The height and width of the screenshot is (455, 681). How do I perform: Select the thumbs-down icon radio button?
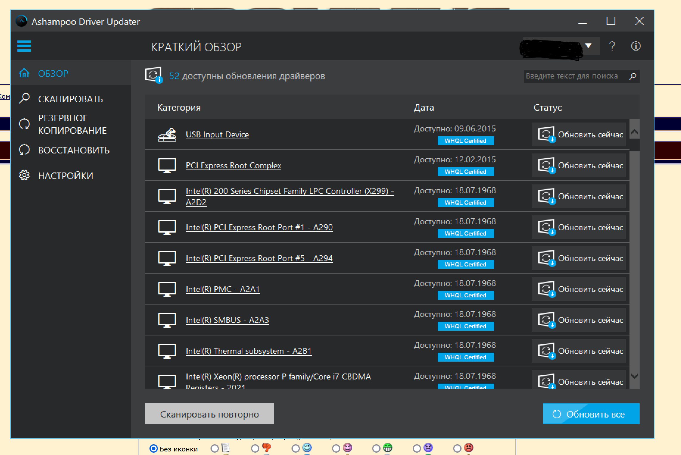click(255, 448)
